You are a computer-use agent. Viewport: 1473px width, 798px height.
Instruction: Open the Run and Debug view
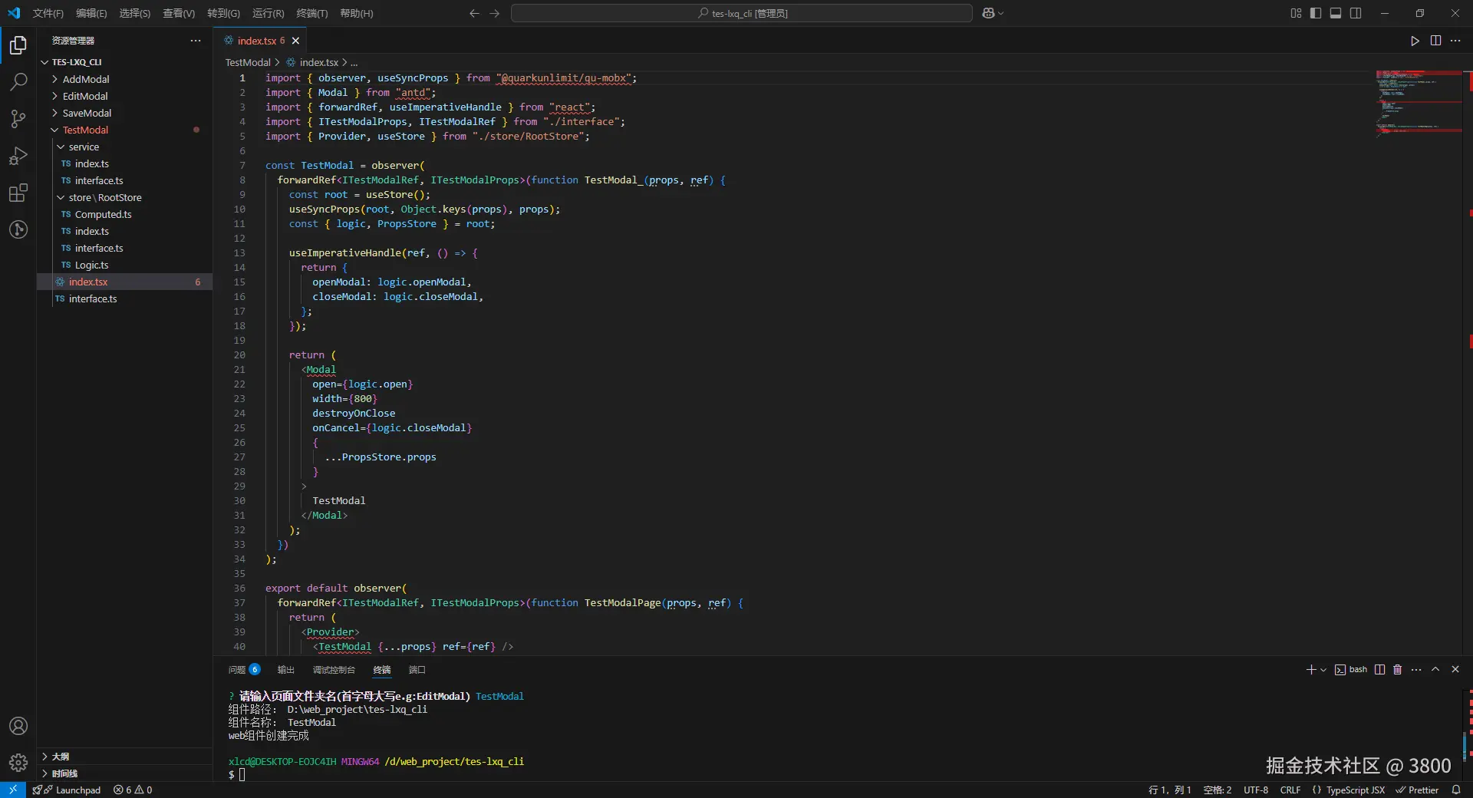point(18,156)
